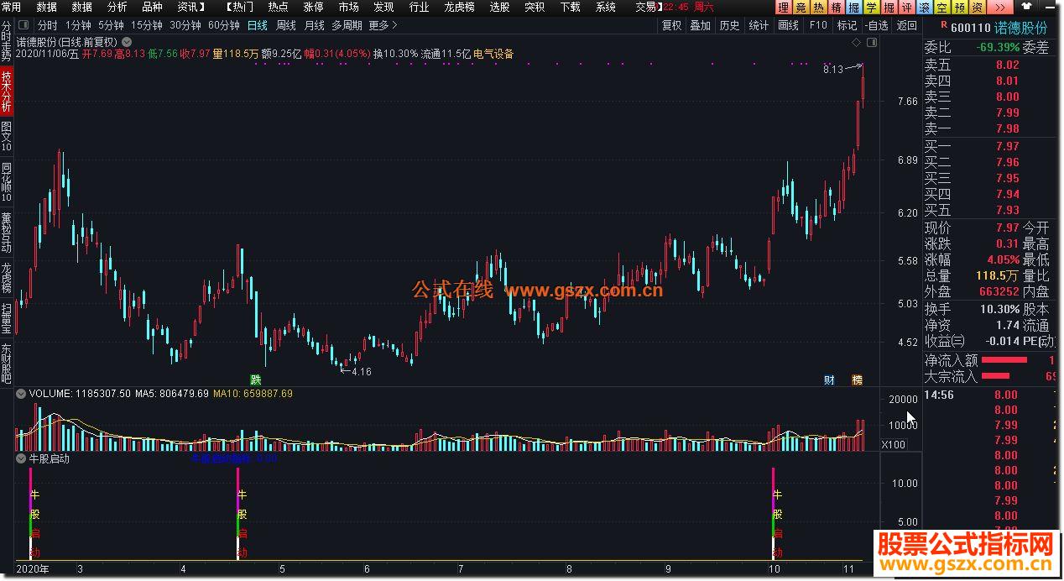This screenshot has height=581, width=1064.
Task: Open the skin (shirt) icon
Action: [1025, 8]
